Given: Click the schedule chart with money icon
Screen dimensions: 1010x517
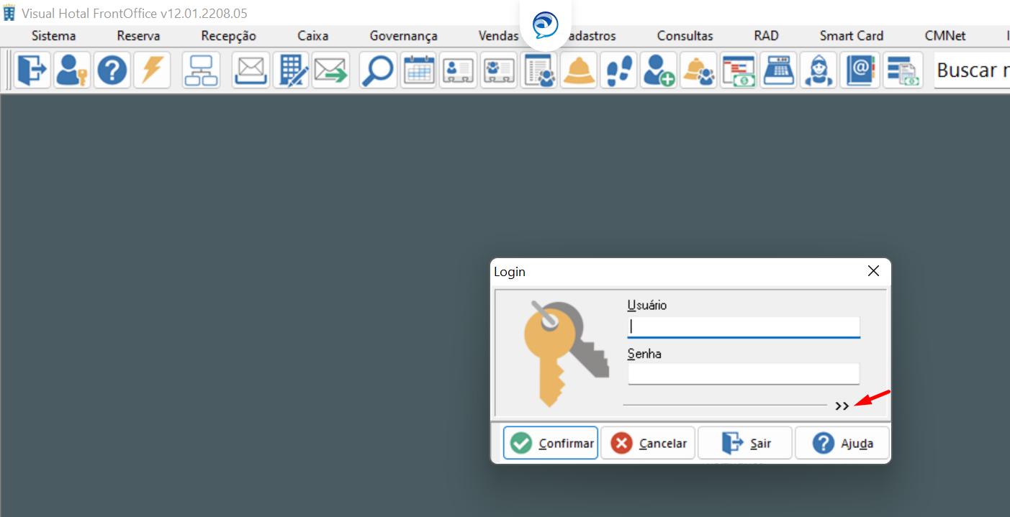Looking at the screenshot, I should pyautogui.click(x=739, y=70).
